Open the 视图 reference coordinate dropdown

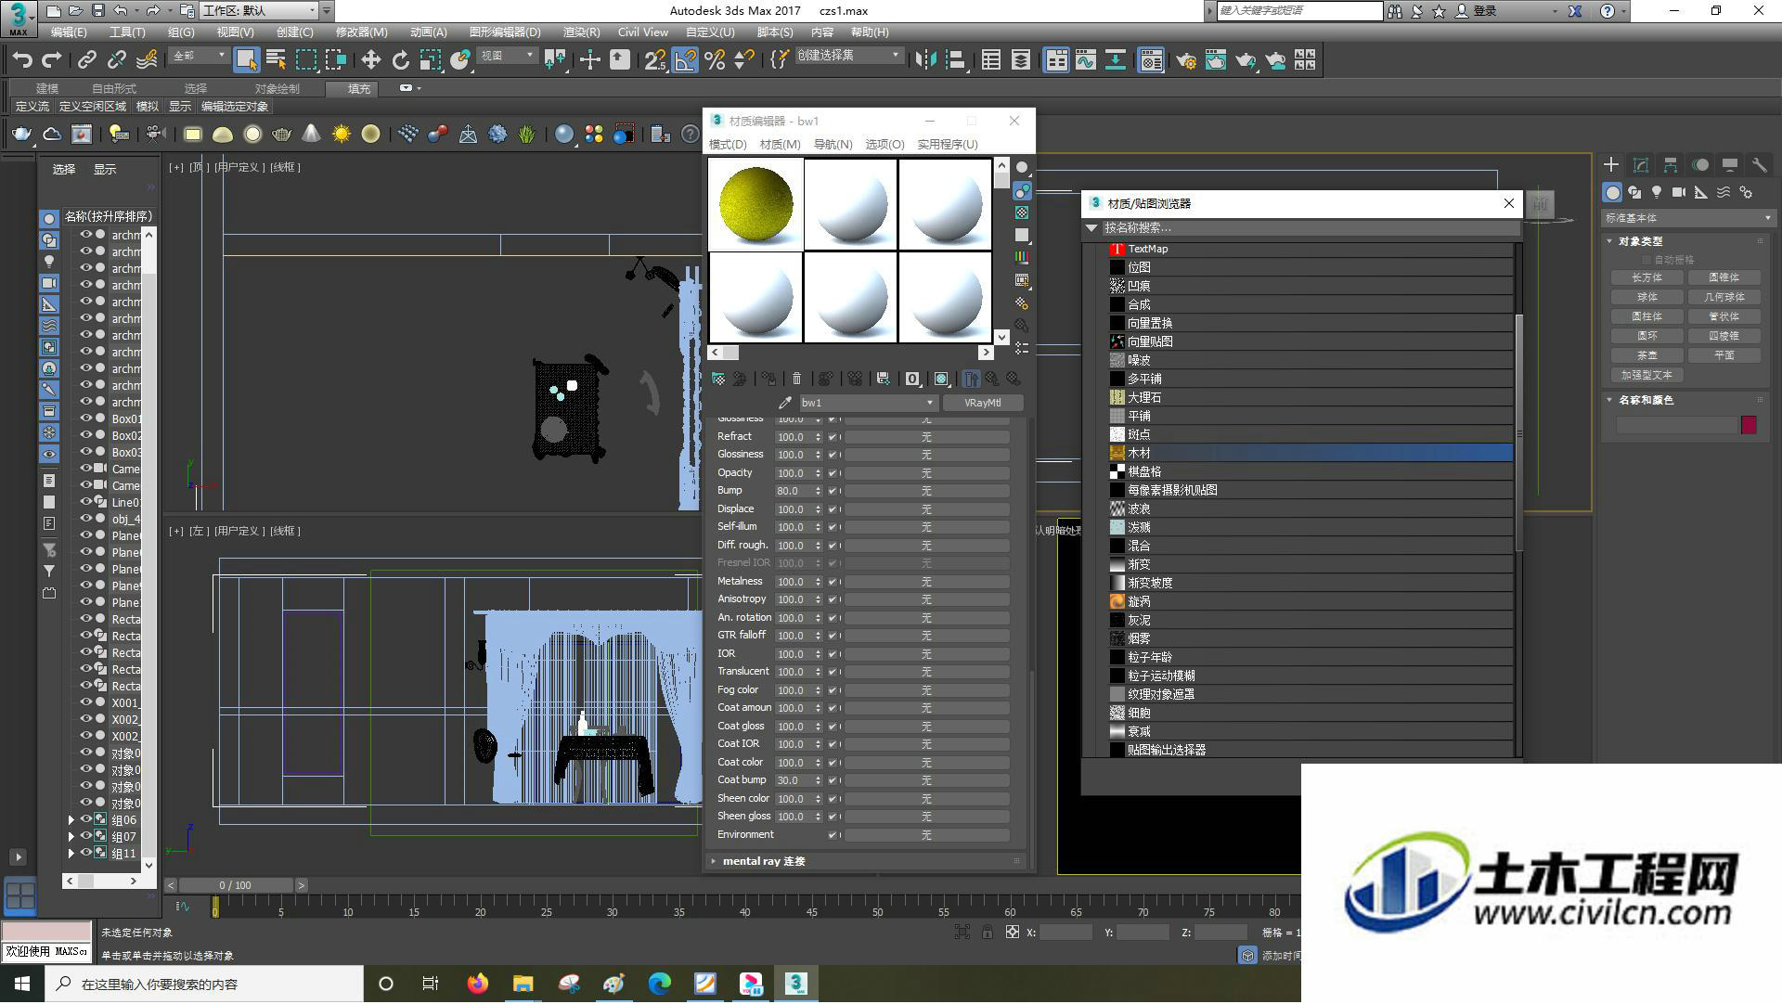click(x=507, y=56)
